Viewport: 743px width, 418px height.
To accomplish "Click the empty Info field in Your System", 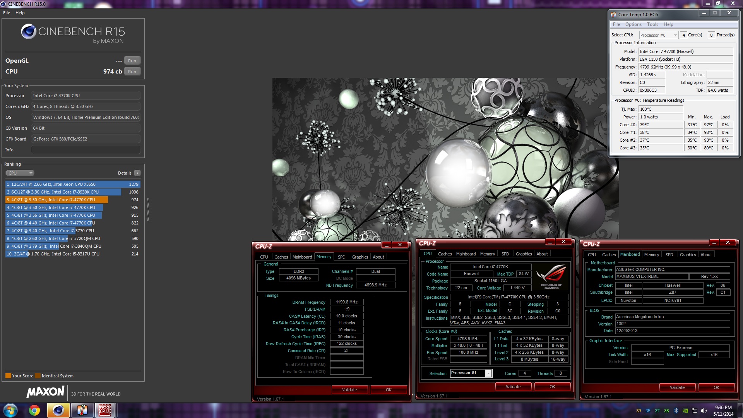I will 86,150.
